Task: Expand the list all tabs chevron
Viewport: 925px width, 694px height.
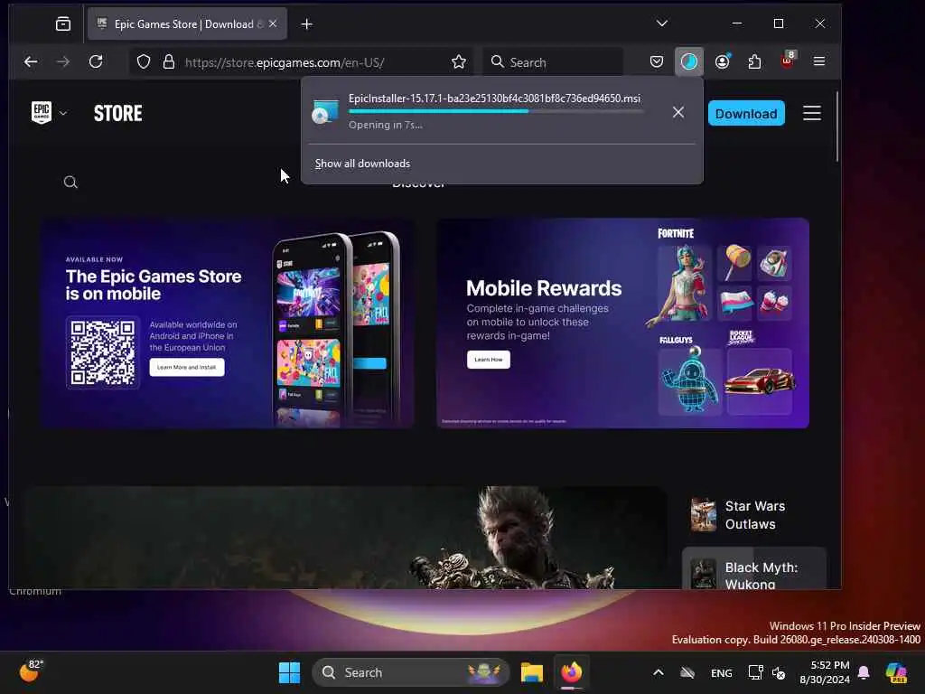Action: 662,23
